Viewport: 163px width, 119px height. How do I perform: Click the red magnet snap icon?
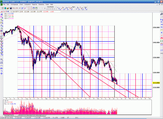tap(161, 38)
